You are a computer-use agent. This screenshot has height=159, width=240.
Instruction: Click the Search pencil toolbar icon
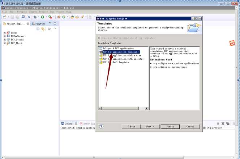[x=82, y=17]
